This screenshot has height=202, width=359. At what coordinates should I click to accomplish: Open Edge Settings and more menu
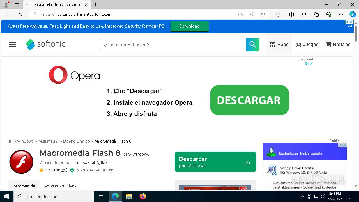[341, 14]
